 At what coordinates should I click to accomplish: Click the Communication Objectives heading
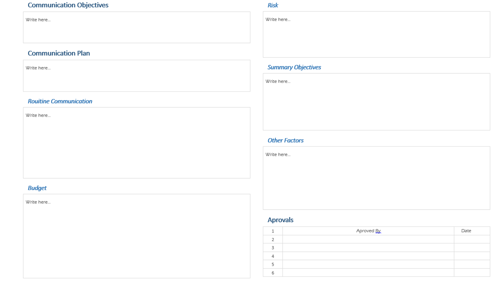click(x=68, y=5)
